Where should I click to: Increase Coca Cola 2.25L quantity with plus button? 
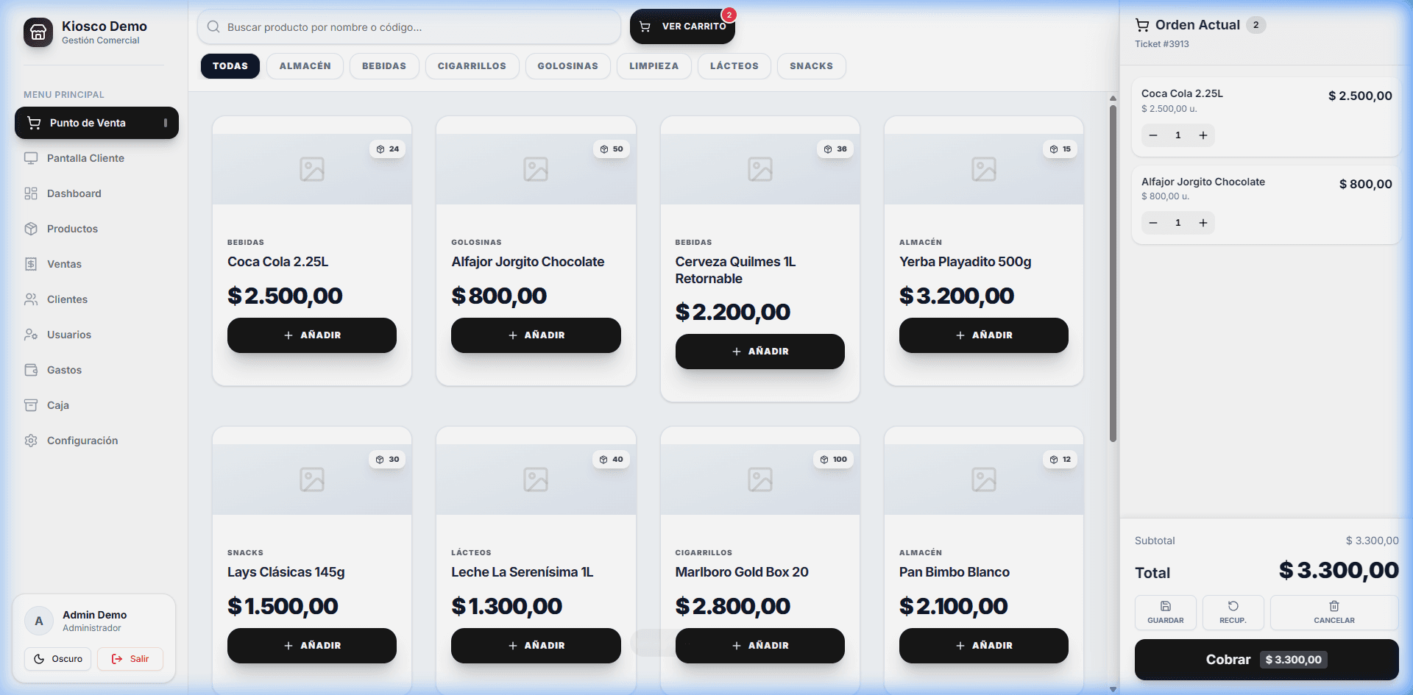click(x=1203, y=135)
